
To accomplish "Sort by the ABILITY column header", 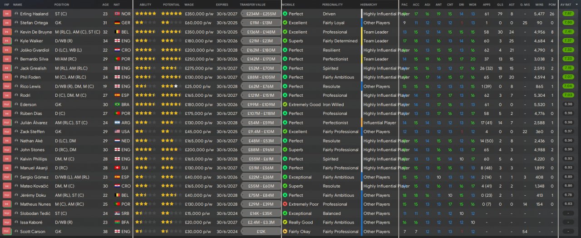I will tap(146, 4).
